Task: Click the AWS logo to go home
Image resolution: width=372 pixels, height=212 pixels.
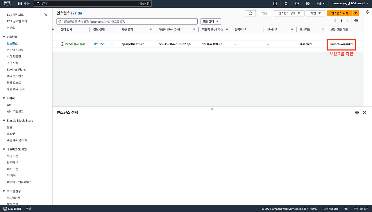Action: [7, 3]
